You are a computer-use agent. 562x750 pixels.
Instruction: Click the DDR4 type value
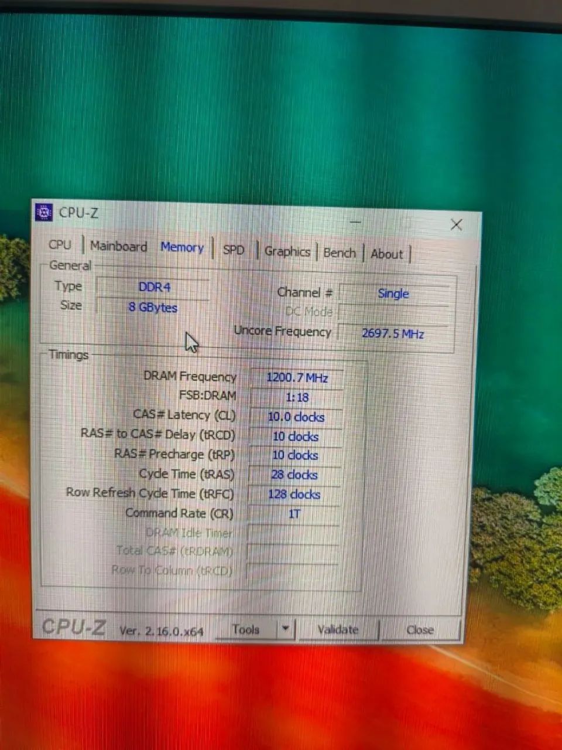click(153, 287)
